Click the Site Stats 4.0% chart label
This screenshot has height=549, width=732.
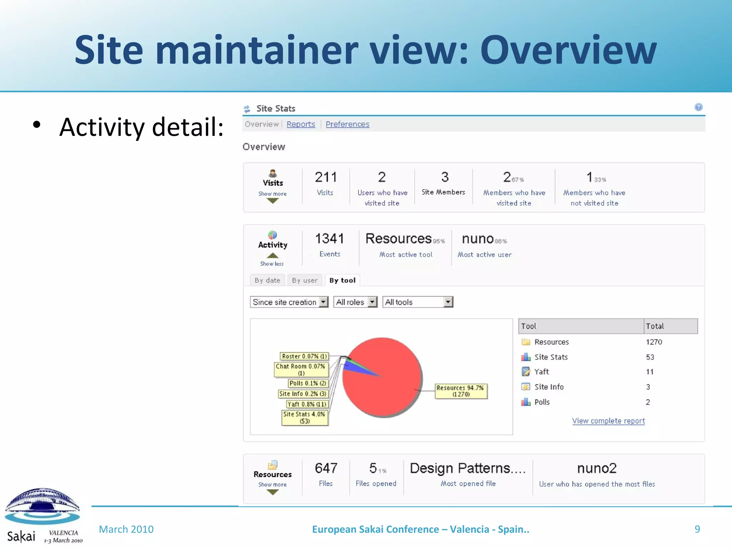[305, 417]
